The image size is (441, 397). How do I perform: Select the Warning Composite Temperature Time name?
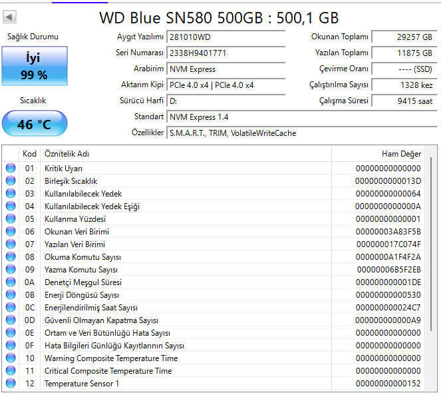[111, 358]
